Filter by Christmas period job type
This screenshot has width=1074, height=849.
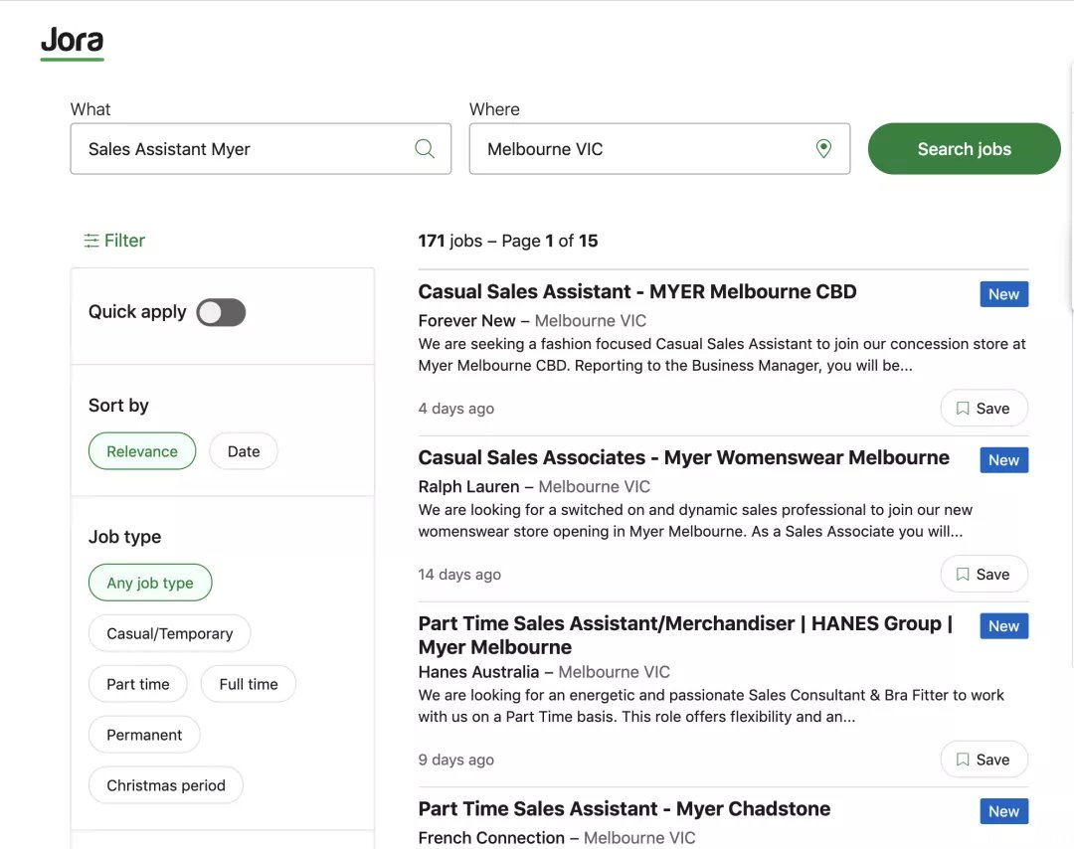click(x=166, y=785)
